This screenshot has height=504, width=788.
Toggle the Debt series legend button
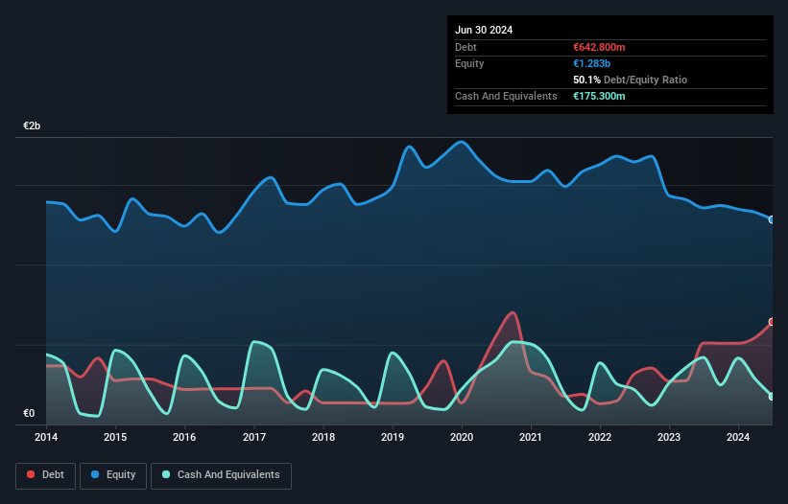[x=46, y=475]
